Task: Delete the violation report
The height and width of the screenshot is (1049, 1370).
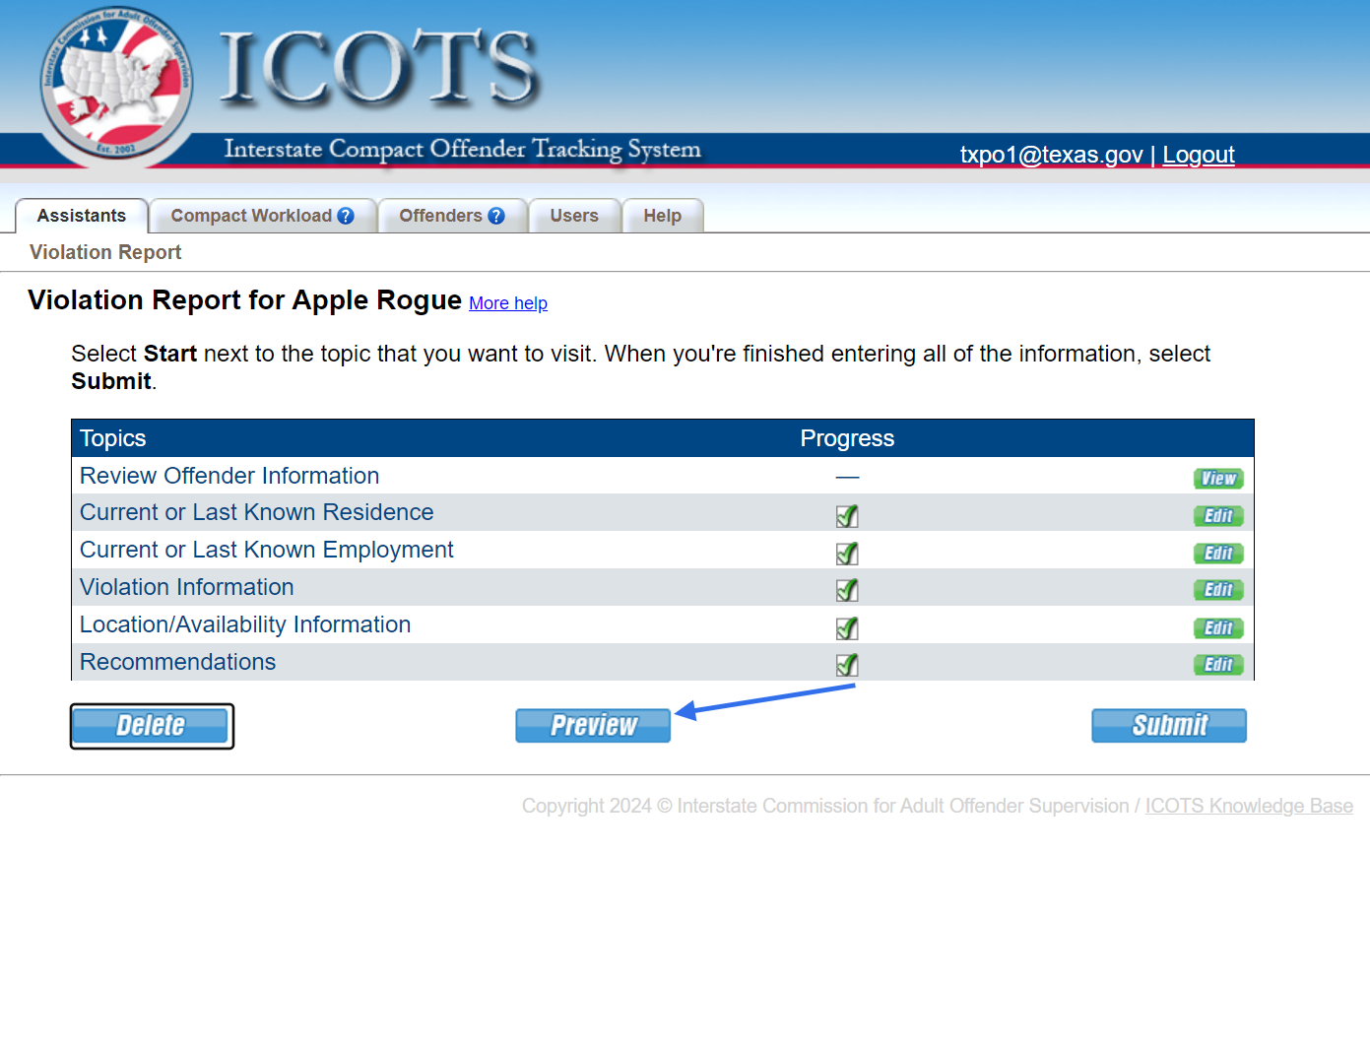Action: (152, 726)
